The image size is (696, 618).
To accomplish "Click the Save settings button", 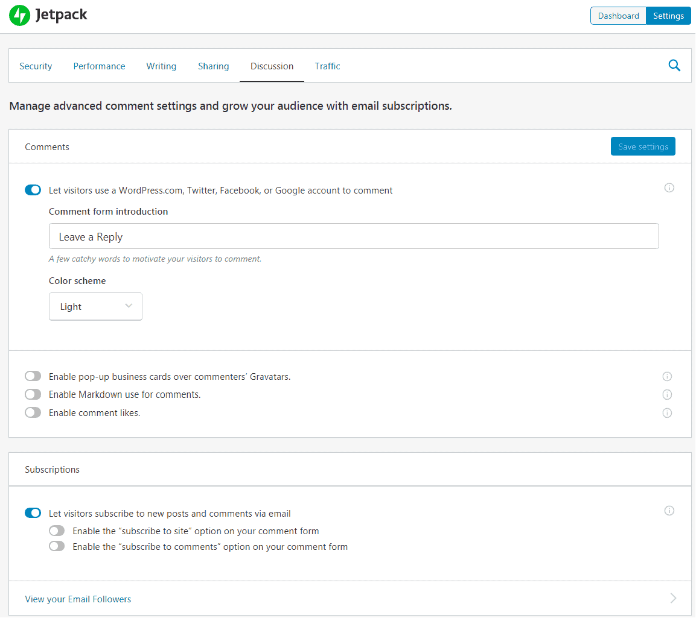I will click(x=643, y=147).
